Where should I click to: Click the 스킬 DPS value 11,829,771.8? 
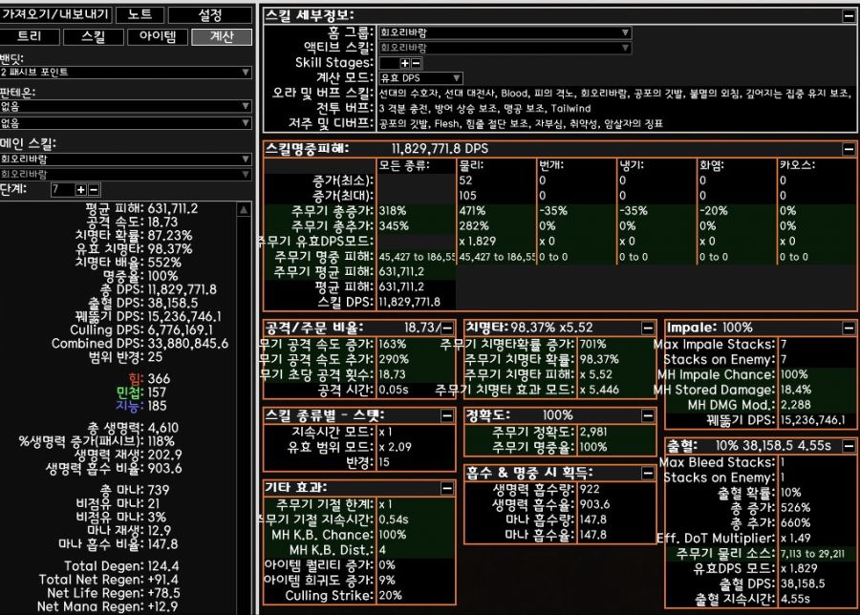click(x=410, y=302)
